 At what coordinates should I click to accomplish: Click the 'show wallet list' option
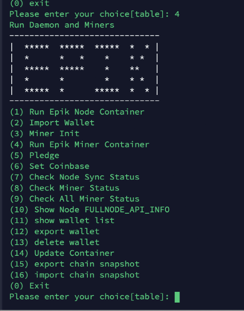pyautogui.click(x=62, y=221)
